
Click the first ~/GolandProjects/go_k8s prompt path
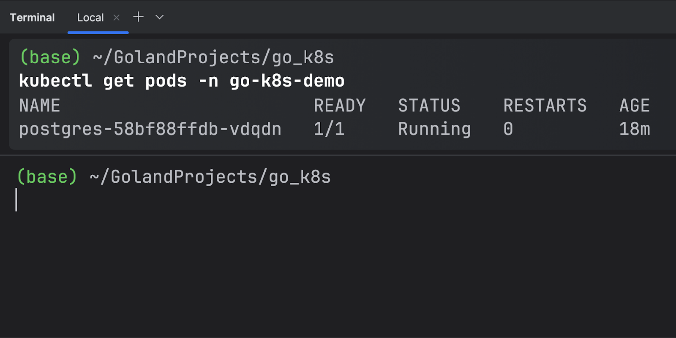(x=213, y=57)
